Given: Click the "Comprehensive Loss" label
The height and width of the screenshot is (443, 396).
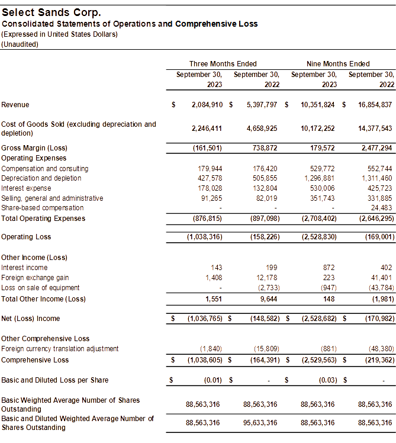Looking at the screenshot, I should pyautogui.click(x=35, y=360).
